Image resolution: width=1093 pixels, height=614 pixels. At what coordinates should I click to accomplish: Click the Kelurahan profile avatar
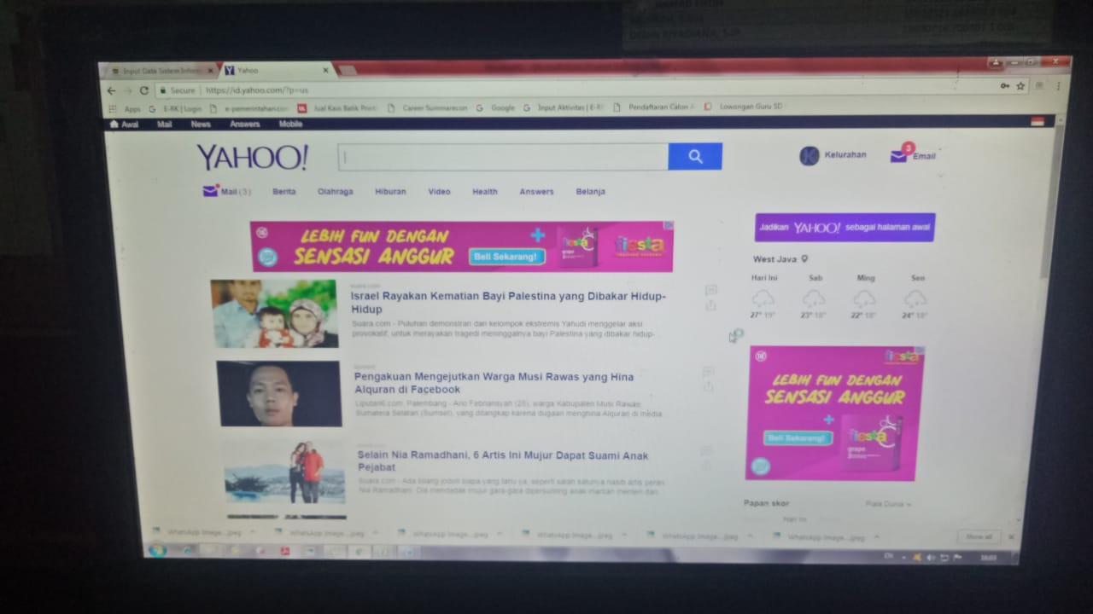coord(809,156)
